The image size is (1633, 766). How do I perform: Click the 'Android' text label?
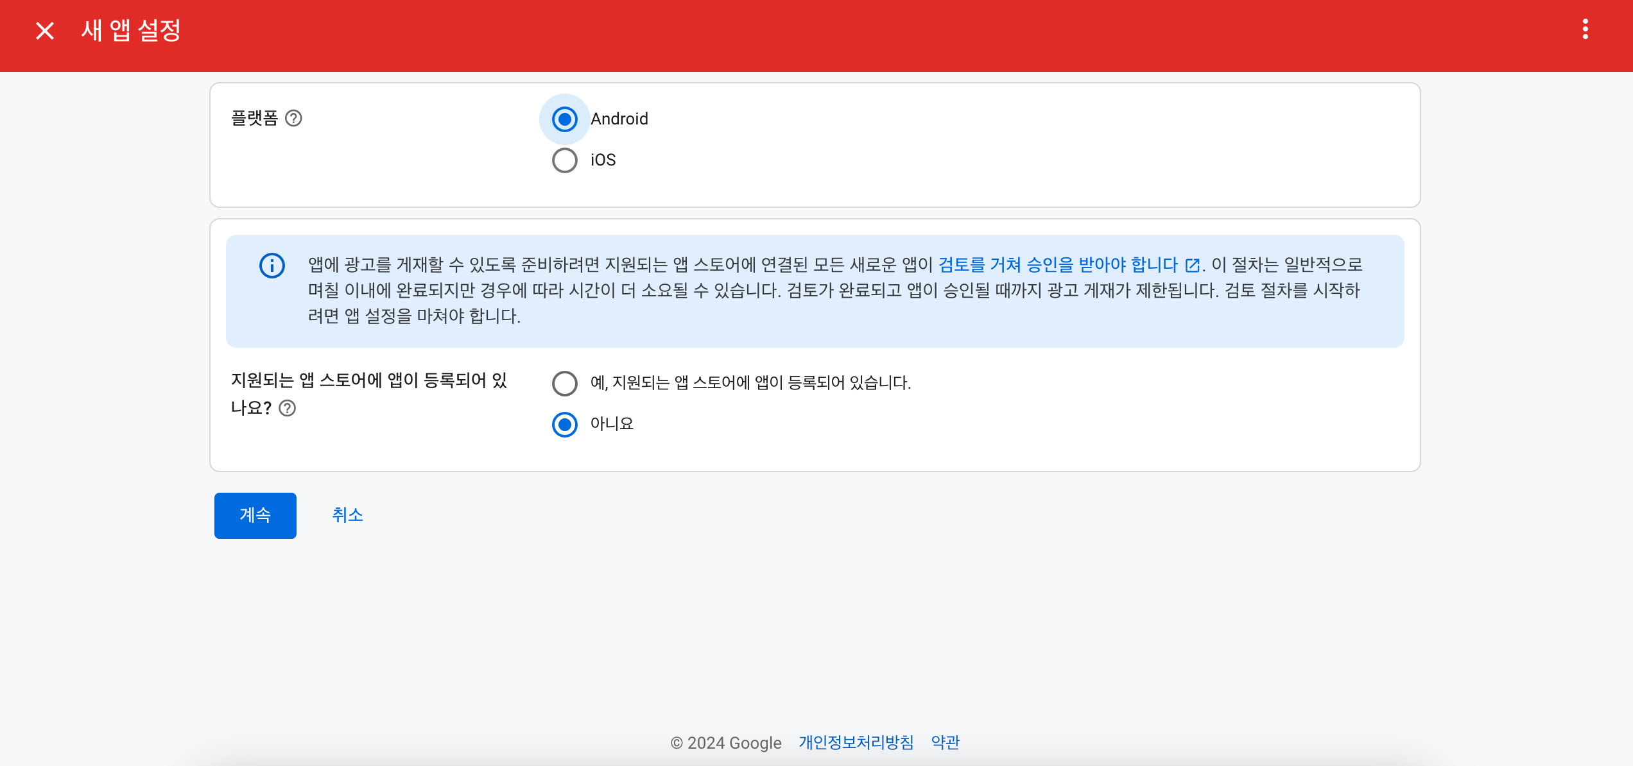(x=619, y=119)
